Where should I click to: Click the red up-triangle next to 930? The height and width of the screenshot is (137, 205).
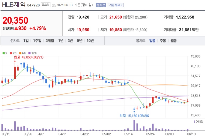pos(16,28)
